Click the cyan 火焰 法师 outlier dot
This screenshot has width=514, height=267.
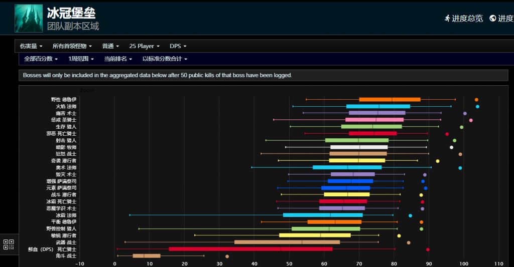coord(477,106)
